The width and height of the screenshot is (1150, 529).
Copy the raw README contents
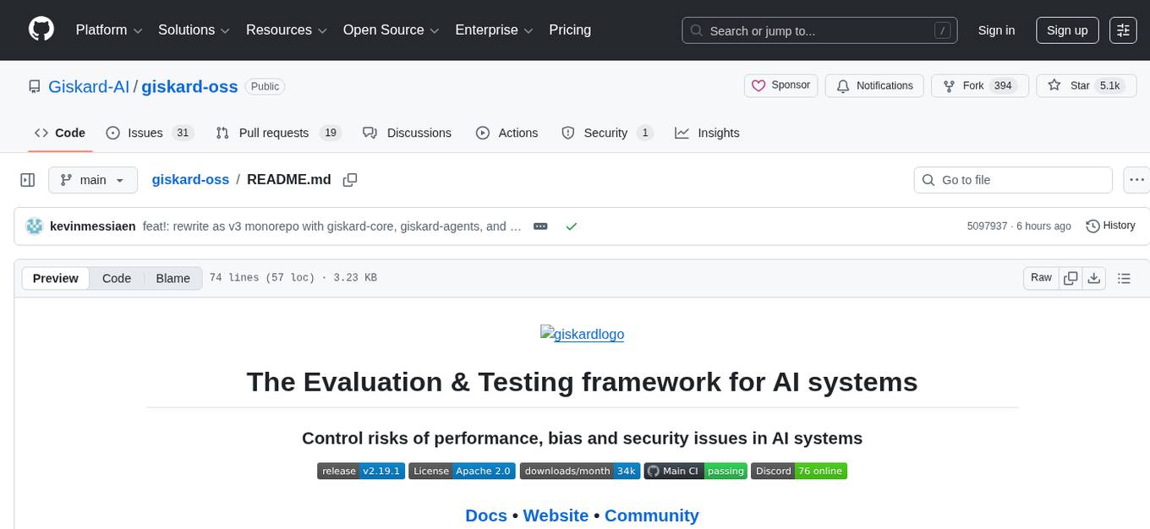(1071, 277)
